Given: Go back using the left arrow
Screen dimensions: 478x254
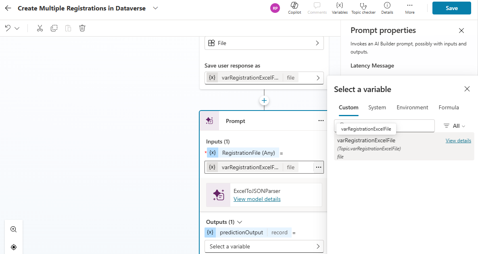Looking at the screenshot, I should coord(8,8).
